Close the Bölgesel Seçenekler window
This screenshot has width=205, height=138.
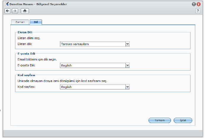[x=198, y=4]
